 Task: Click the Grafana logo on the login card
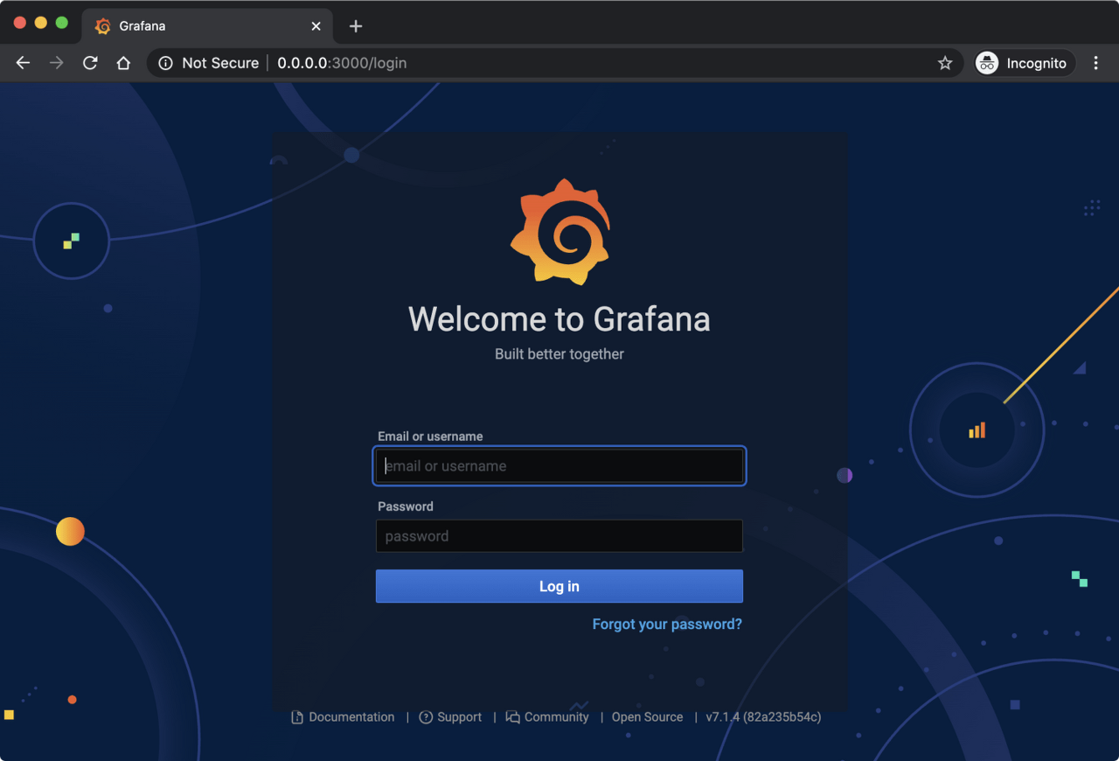pyautogui.click(x=559, y=231)
